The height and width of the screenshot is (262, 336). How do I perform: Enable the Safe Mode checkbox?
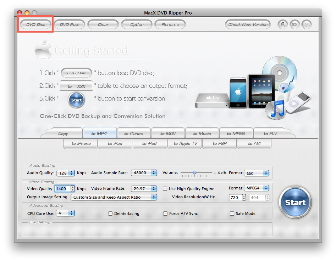click(232, 213)
